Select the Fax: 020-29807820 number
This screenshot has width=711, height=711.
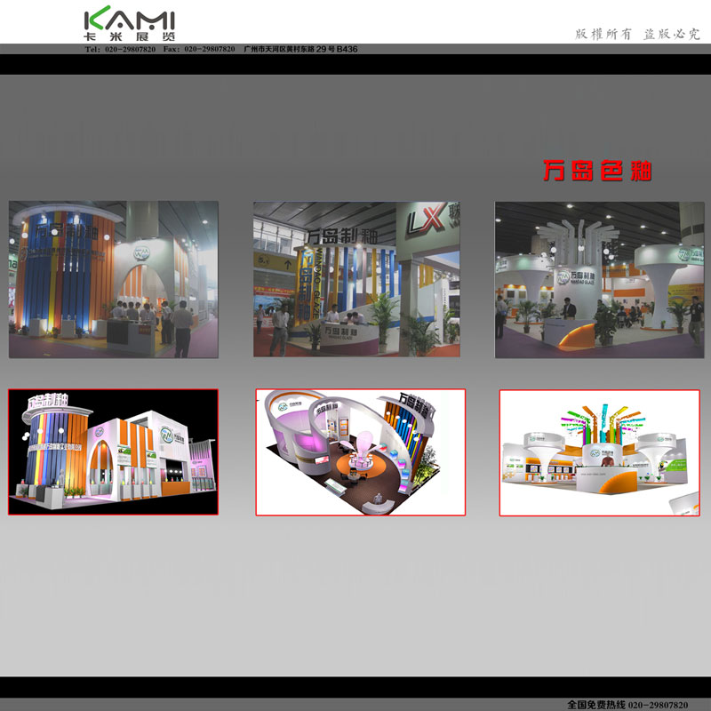pyautogui.click(x=199, y=50)
